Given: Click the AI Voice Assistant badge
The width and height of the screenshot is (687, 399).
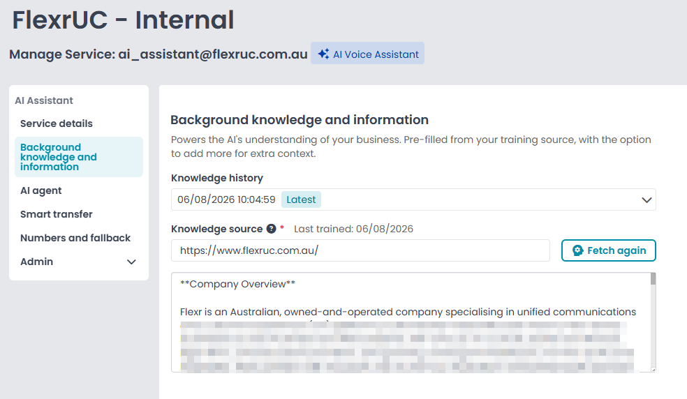Looking at the screenshot, I should click(x=368, y=54).
